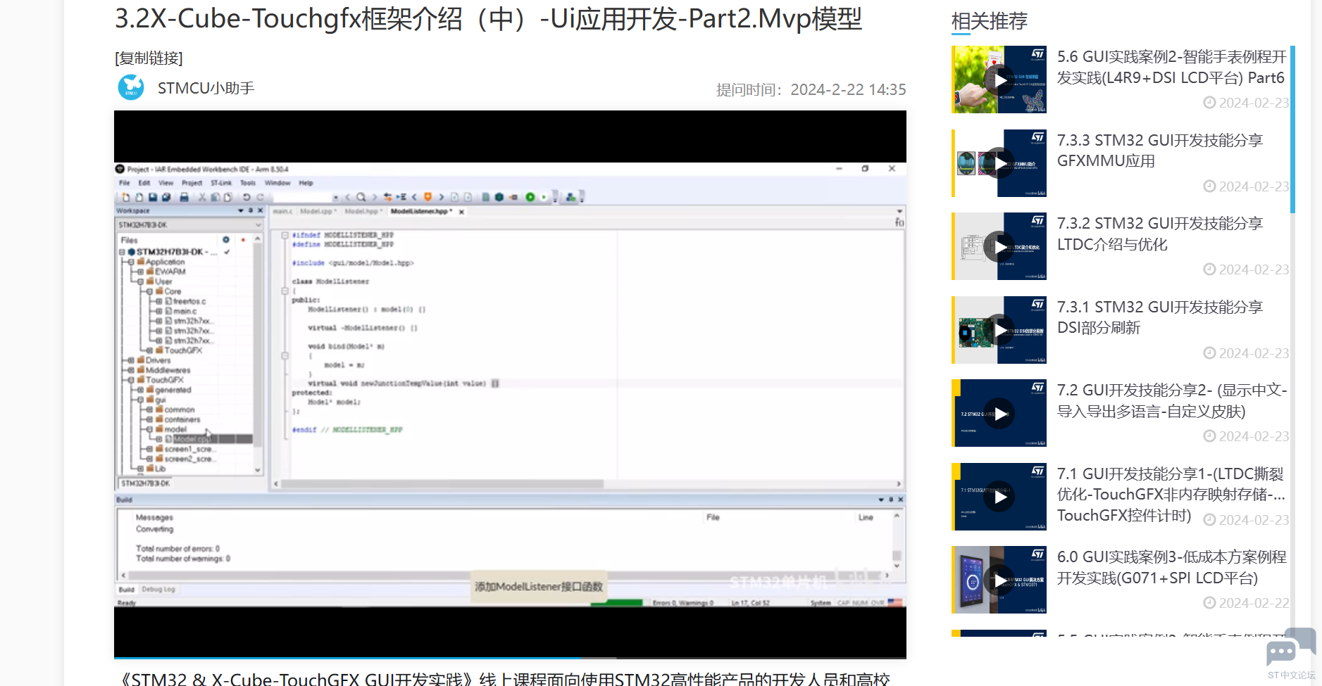Image resolution: width=1322 pixels, height=686 pixels.
Task: Click the blue hexagon Make icon
Action: 499,198
